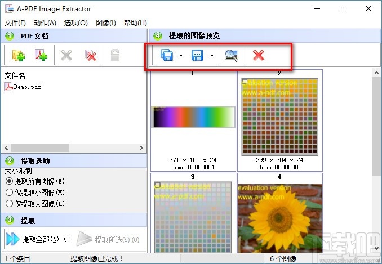Click the 299 x 304 x 24 dimensions text
The height and width of the screenshot is (264, 382).
click(279, 160)
